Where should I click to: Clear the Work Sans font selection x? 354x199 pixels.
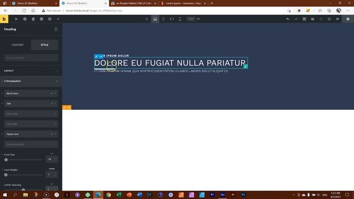coord(51,93)
